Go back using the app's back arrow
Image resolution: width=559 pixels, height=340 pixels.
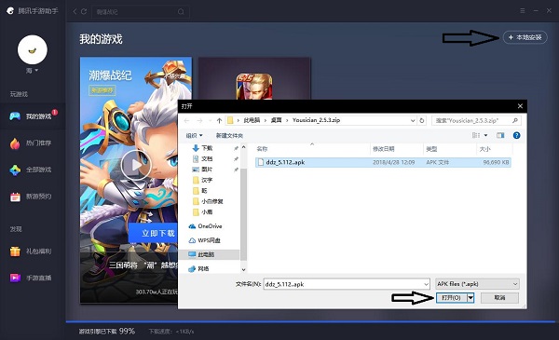[x=75, y=11]
